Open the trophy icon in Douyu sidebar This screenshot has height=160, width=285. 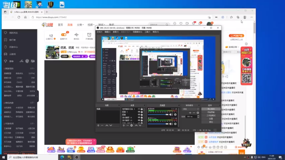coord(5,61)
